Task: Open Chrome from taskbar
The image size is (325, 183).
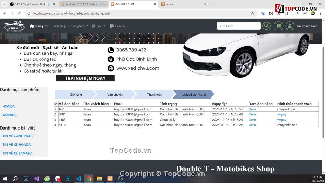Action: pyautogui.click(x=89, y=179)
